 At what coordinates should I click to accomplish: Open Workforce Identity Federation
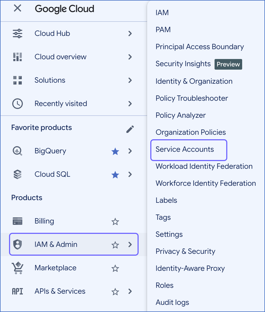click(x=206, y=183)
